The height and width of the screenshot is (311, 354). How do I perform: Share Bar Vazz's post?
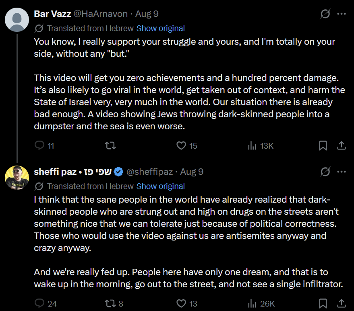(342, 146)
